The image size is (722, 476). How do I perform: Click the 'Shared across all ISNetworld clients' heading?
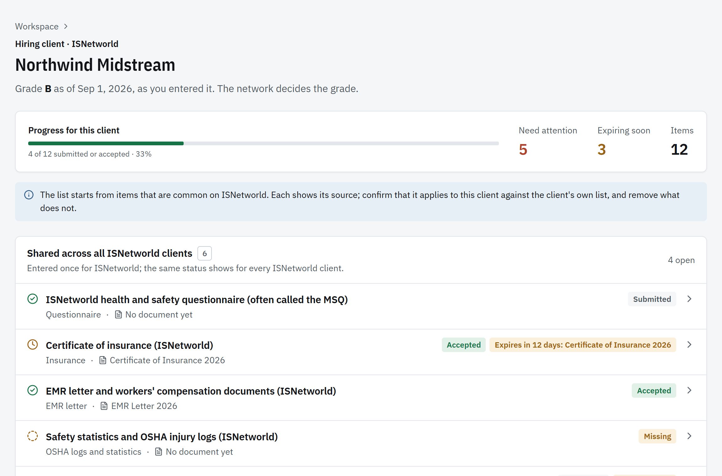pos(109,253)
